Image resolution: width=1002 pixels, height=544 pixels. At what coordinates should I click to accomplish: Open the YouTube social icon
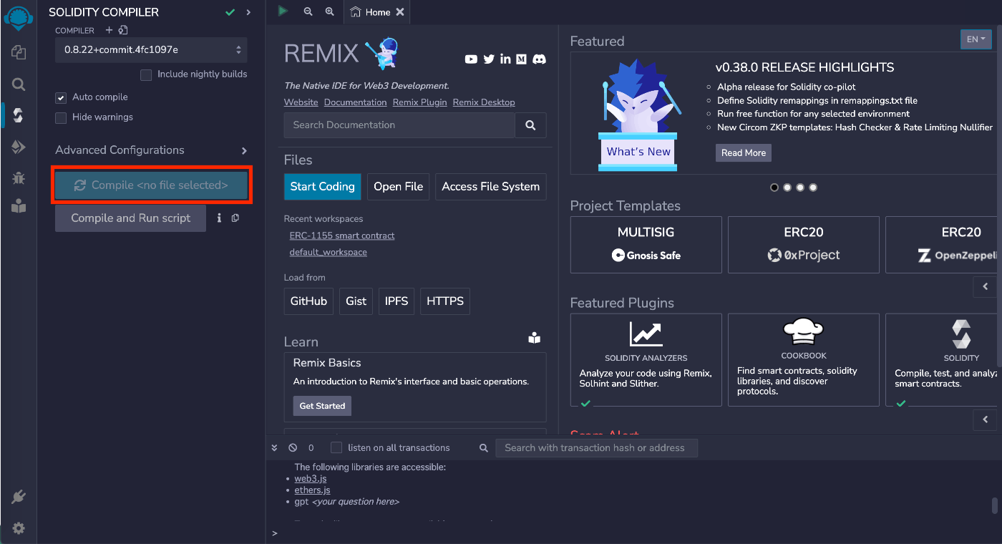pos(471,59)
